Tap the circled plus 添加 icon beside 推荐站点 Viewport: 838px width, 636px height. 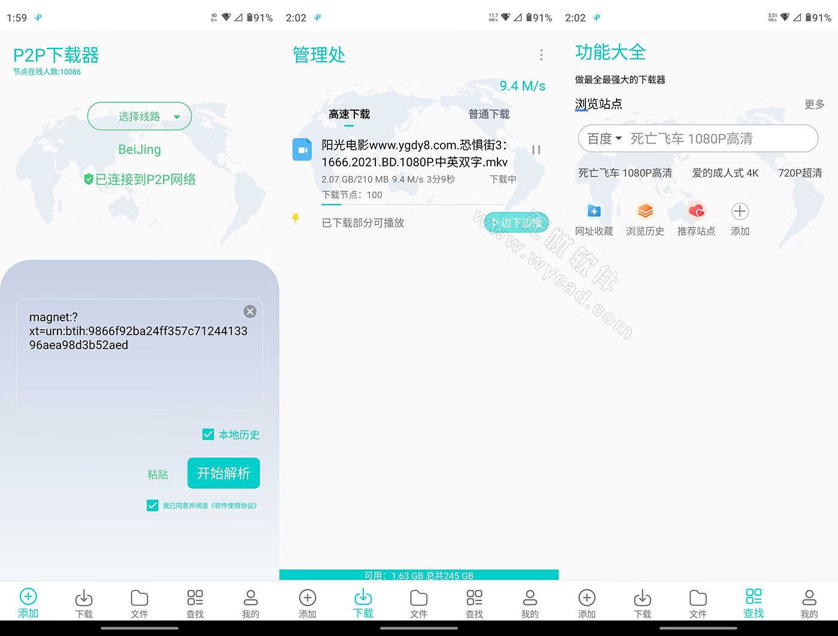pos(740,211)
